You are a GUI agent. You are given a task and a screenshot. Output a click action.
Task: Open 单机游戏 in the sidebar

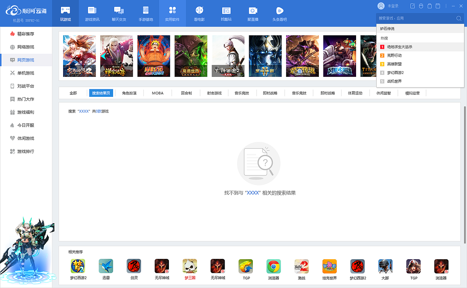pyautogui.click(x=26, y=73)
